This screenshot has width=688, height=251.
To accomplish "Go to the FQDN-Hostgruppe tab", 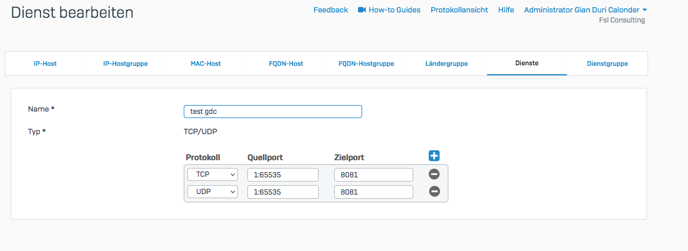I will pos(366,63).
